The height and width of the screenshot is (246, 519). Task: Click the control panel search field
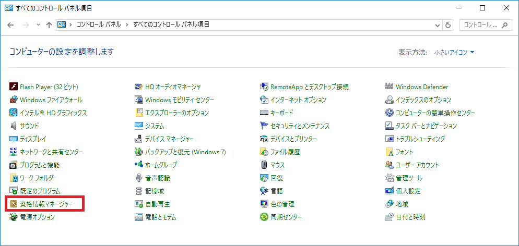tap(486, 25)
